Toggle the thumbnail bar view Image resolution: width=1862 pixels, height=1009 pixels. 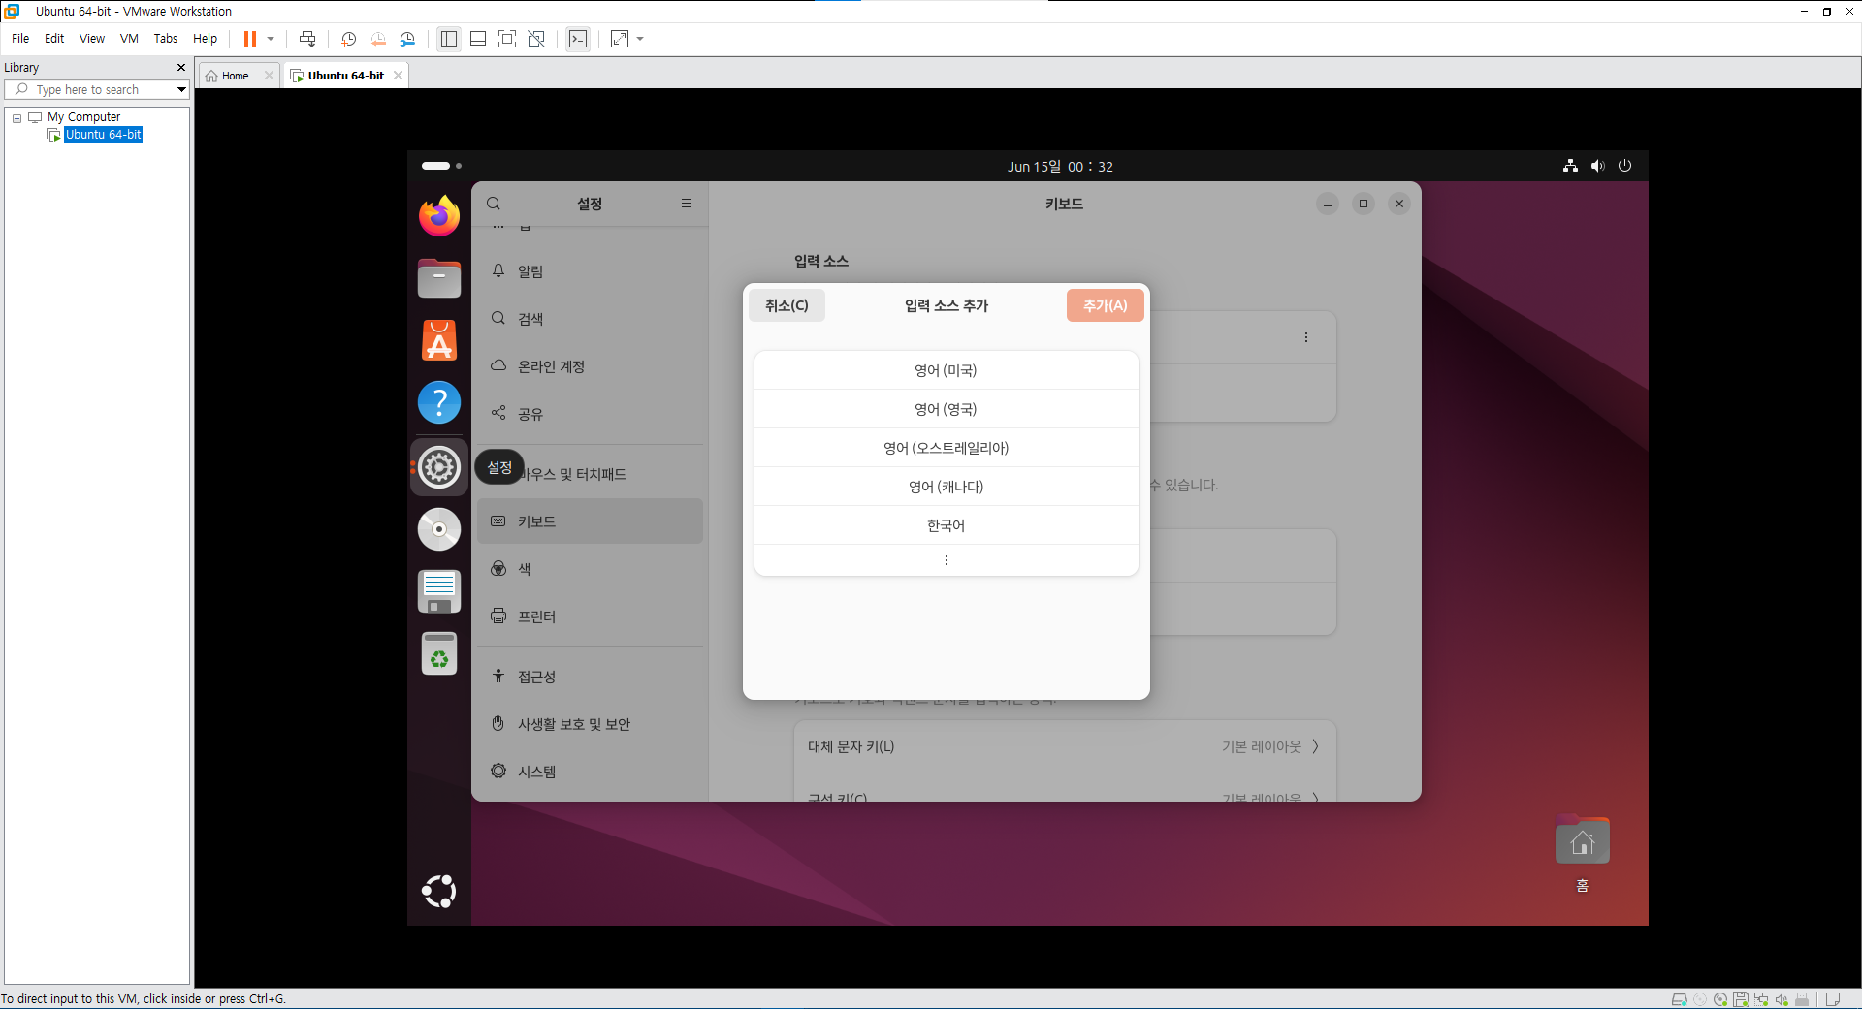(478, 39)
